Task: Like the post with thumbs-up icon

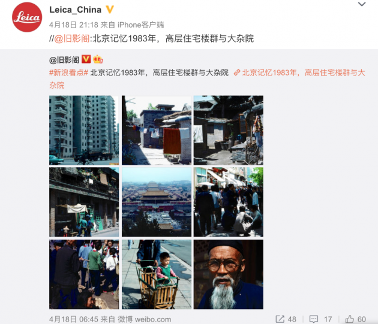Action: 350,319
